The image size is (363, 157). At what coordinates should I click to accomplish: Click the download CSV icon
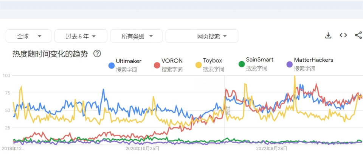click(x=328, y=35)
